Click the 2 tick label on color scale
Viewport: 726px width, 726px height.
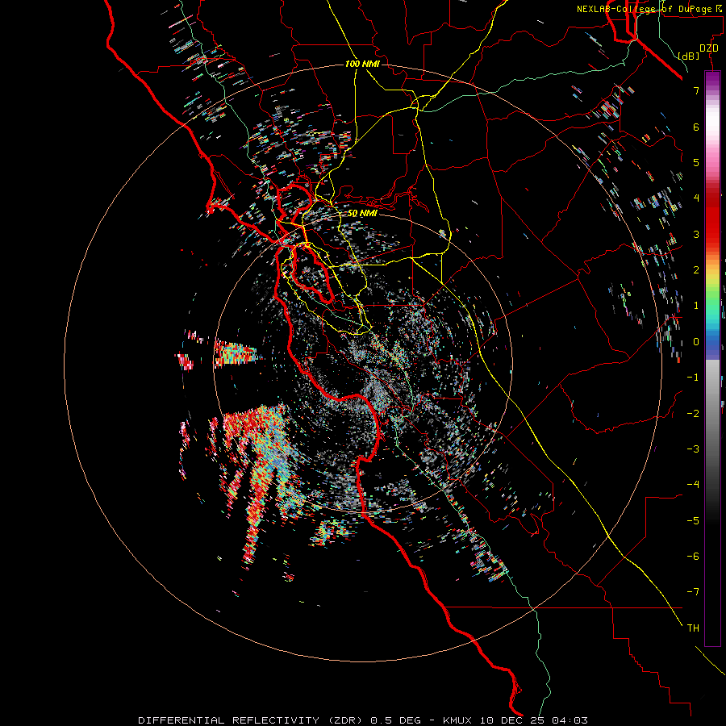click(x=696, y=270)
